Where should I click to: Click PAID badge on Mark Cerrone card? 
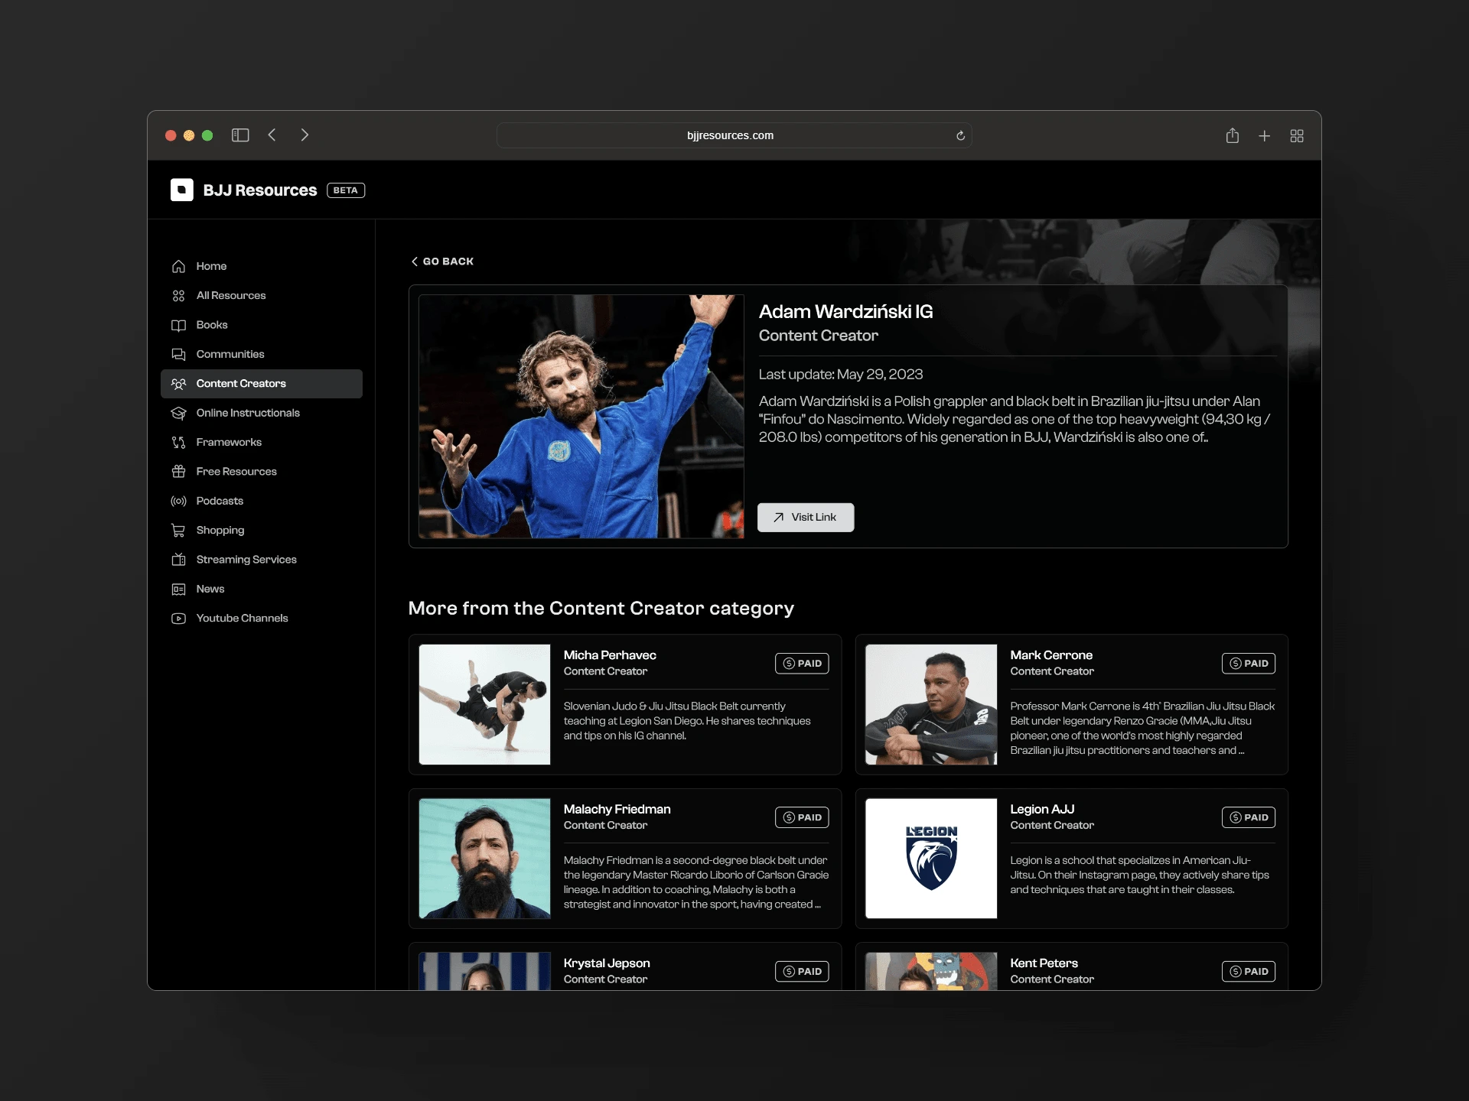[1248, 664]
